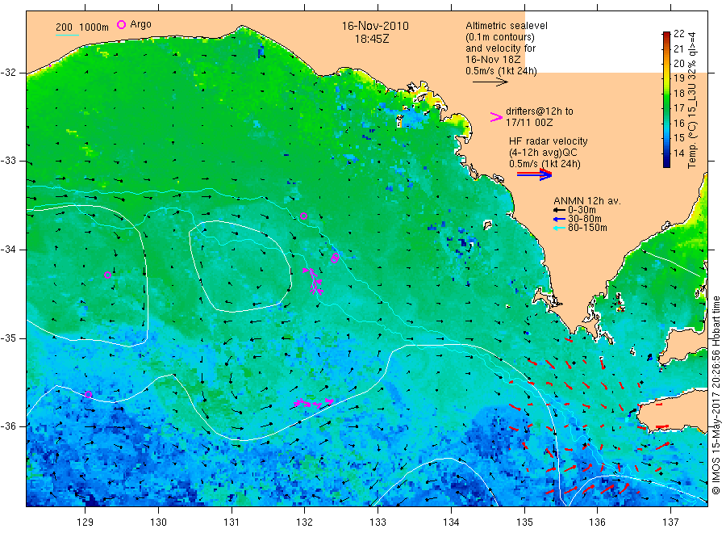Click the '(0.1m contours)' text
The width and height of the screenshot is (726, 533).
[x=499, y=37]
